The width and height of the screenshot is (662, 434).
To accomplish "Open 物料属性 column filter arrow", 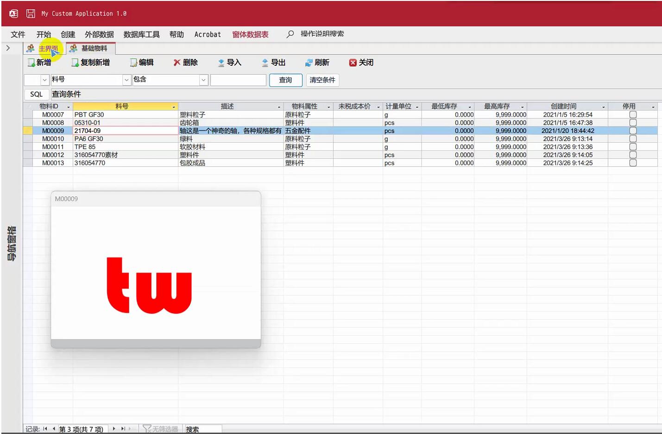I will coord(329,107).
